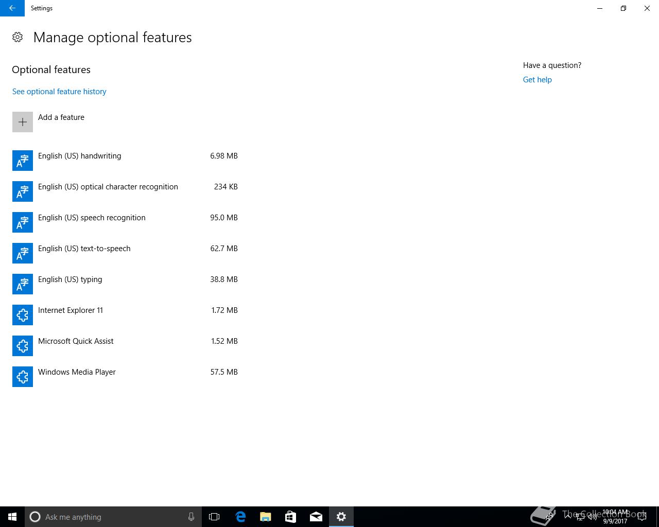Screen dimensions: 659x527
Task: Click the Cortana circle icon in the taskbar
Action: click(x=35, y=517)
